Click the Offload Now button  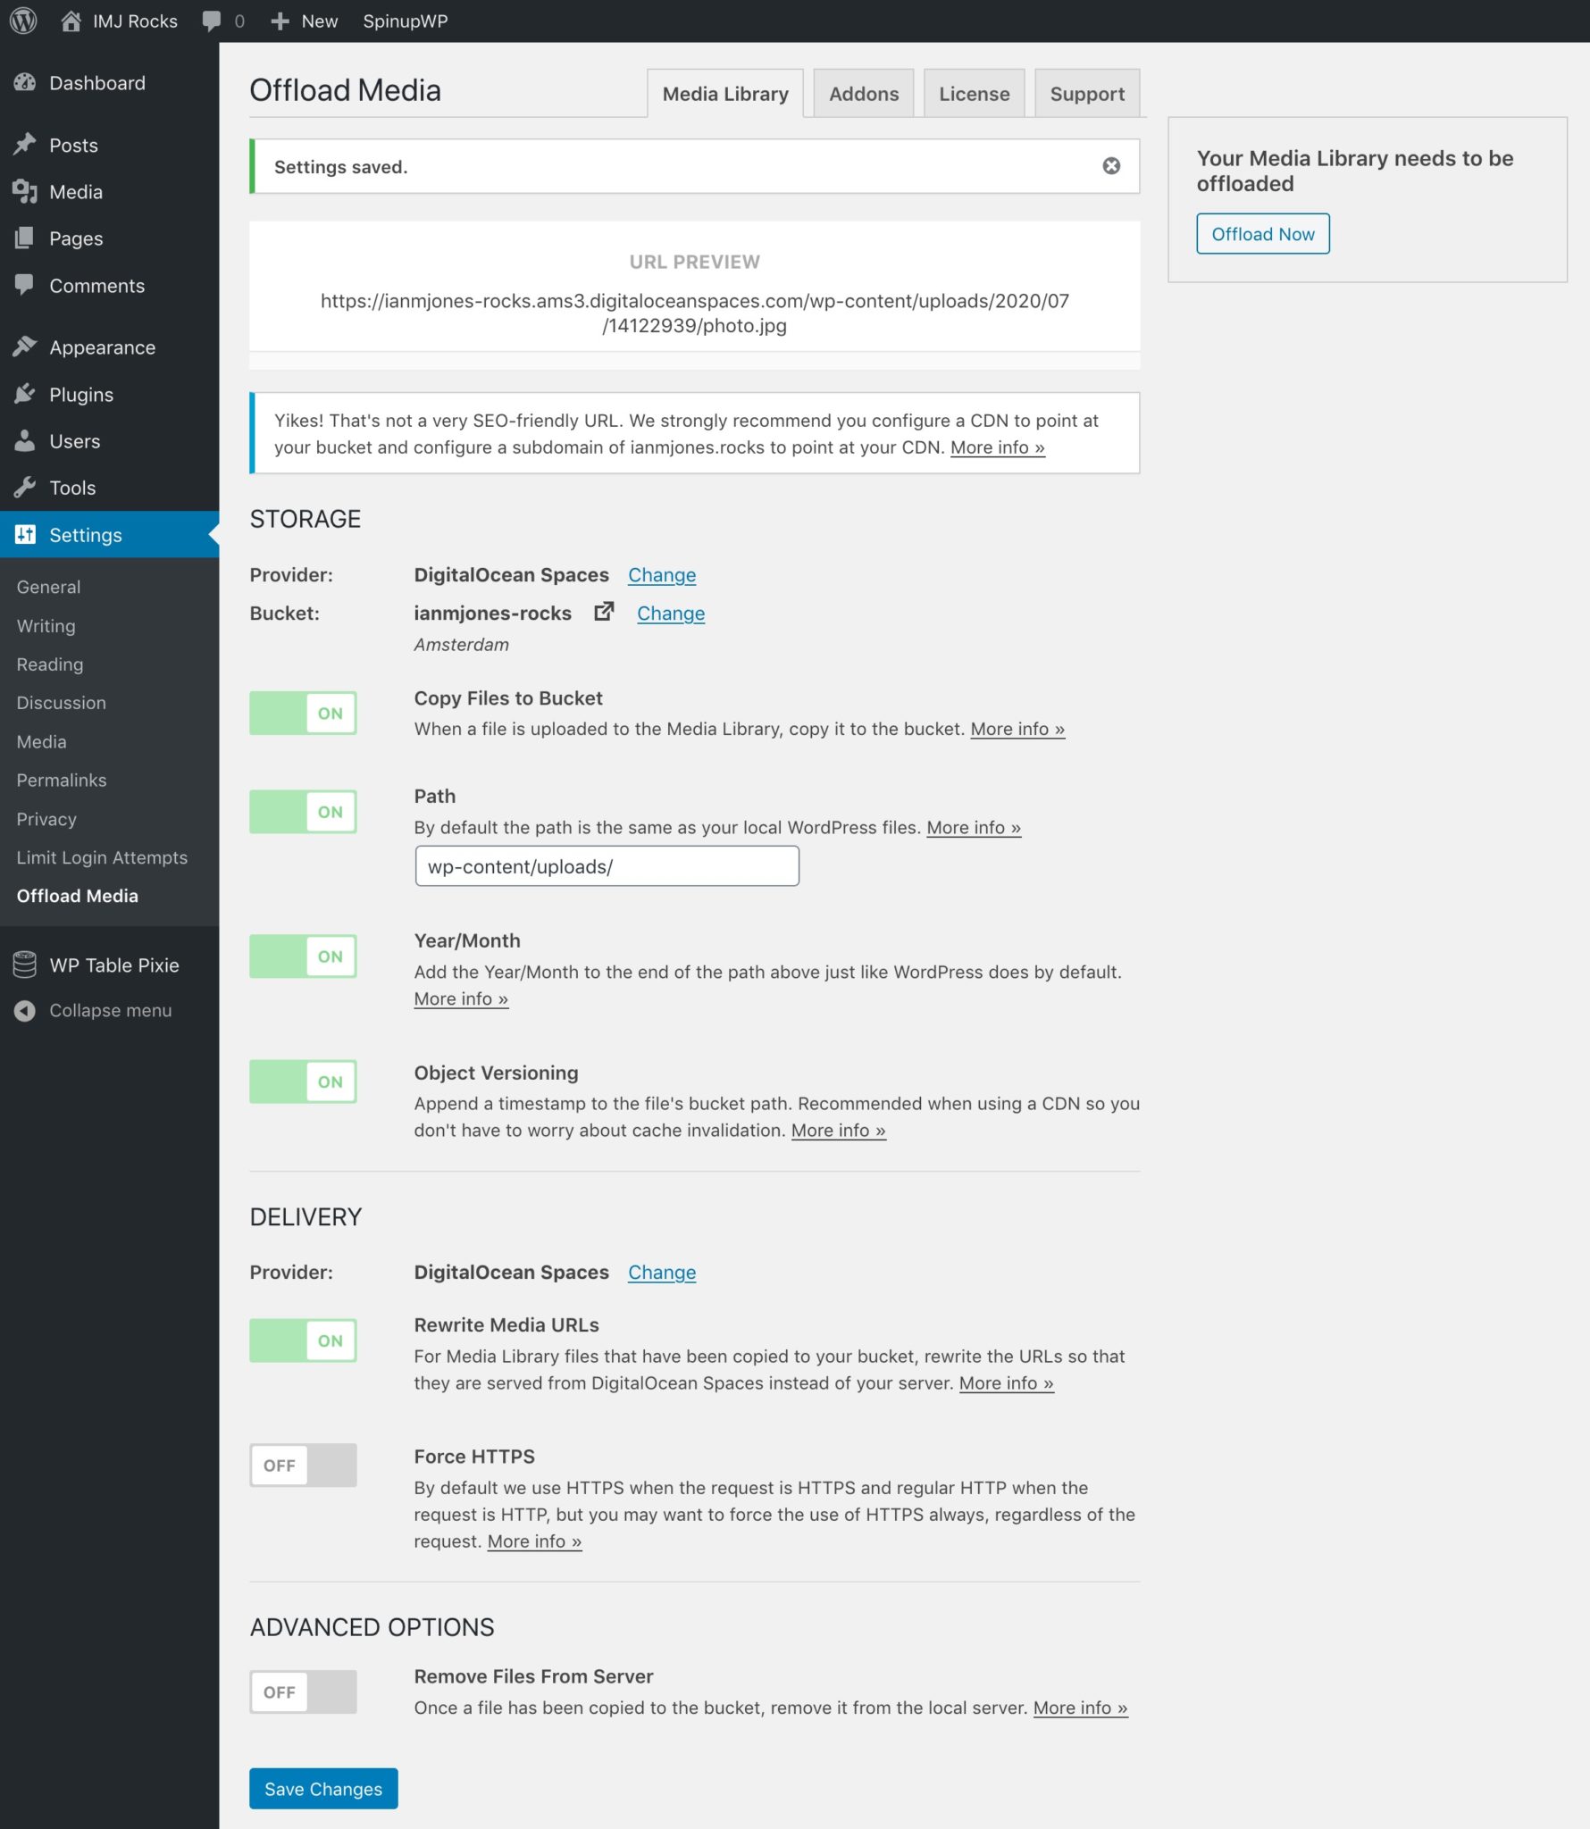click(1262, 233)
